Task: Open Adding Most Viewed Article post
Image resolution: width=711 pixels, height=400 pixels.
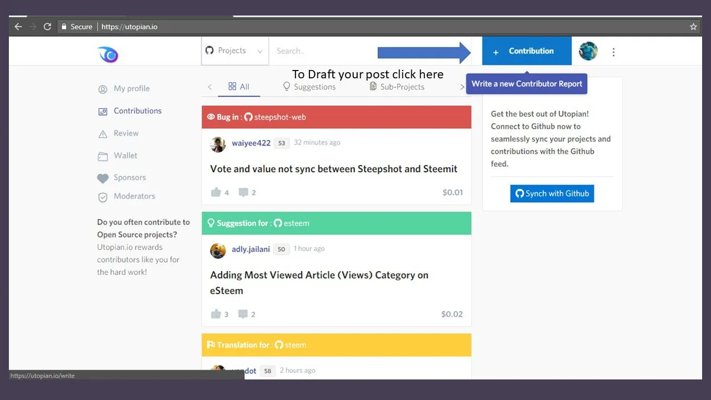Action: (319, 283)
